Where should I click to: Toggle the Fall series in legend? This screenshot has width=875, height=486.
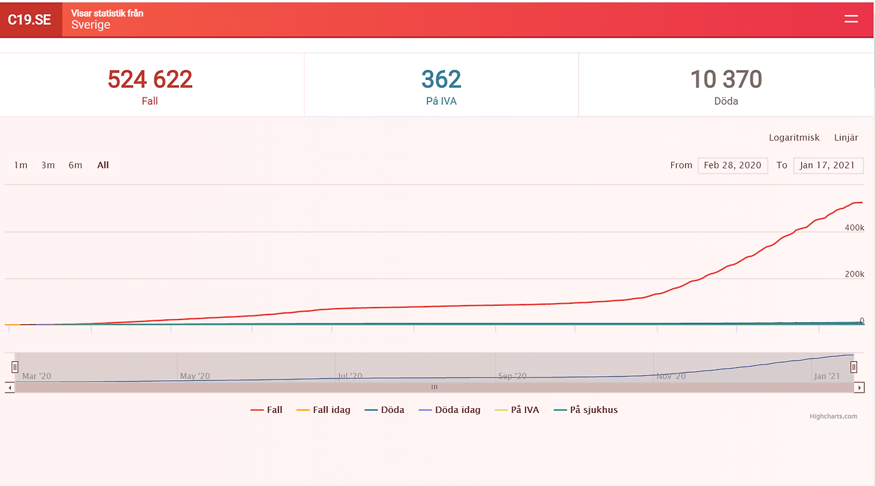(267, 410)
